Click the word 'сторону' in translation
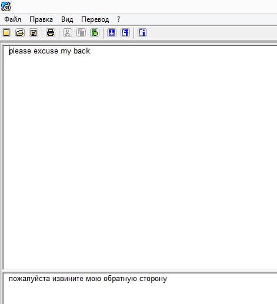 [153, 279]
